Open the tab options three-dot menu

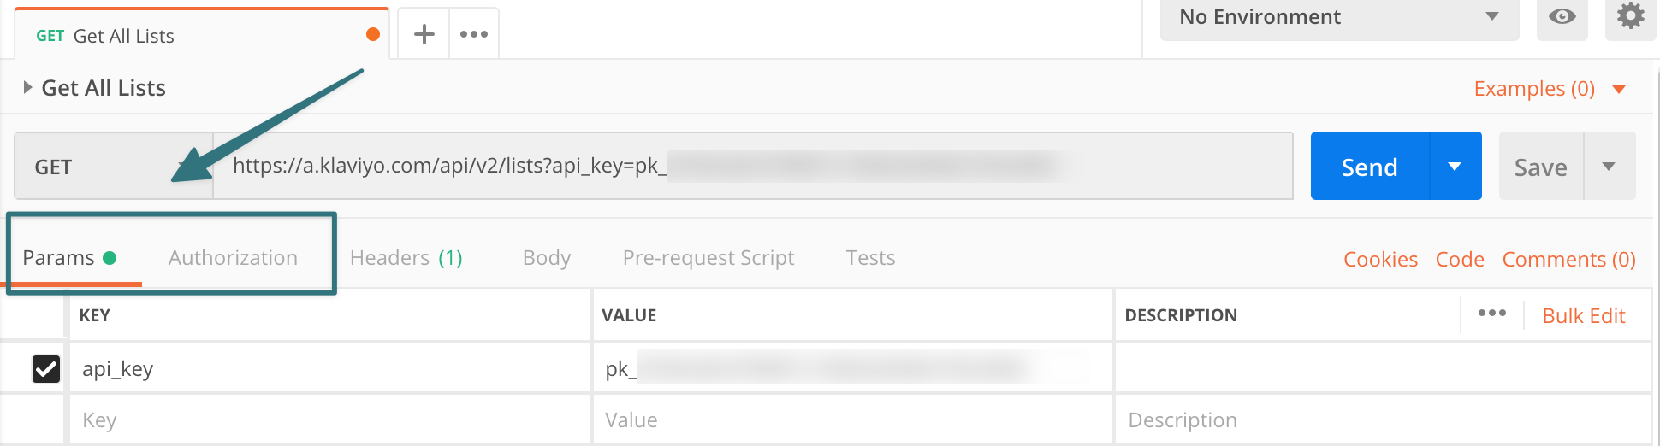click(474, 34)
